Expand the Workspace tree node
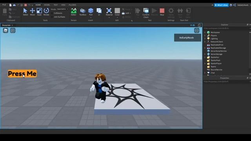Screen dimensions: 251x141 205,32
